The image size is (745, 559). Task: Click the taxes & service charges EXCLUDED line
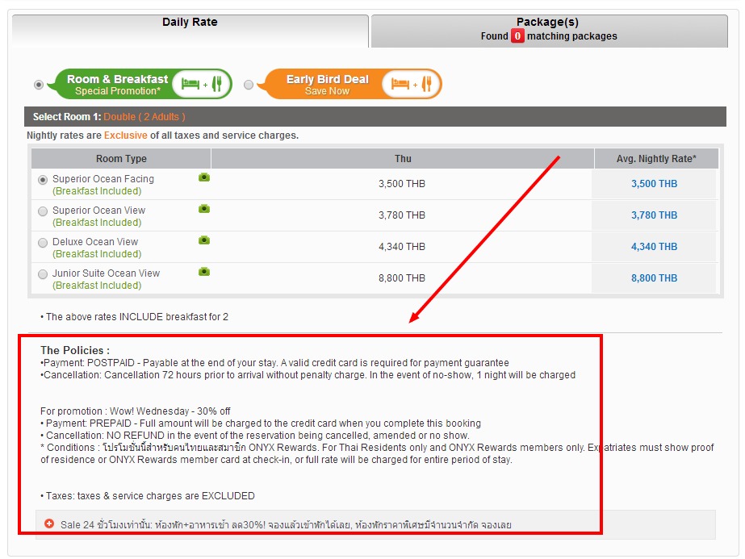point(148,496)
